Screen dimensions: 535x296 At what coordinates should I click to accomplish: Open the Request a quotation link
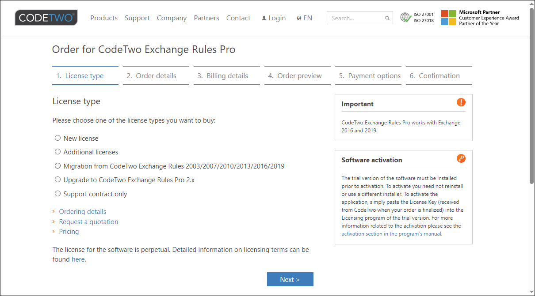click(88, 221)
